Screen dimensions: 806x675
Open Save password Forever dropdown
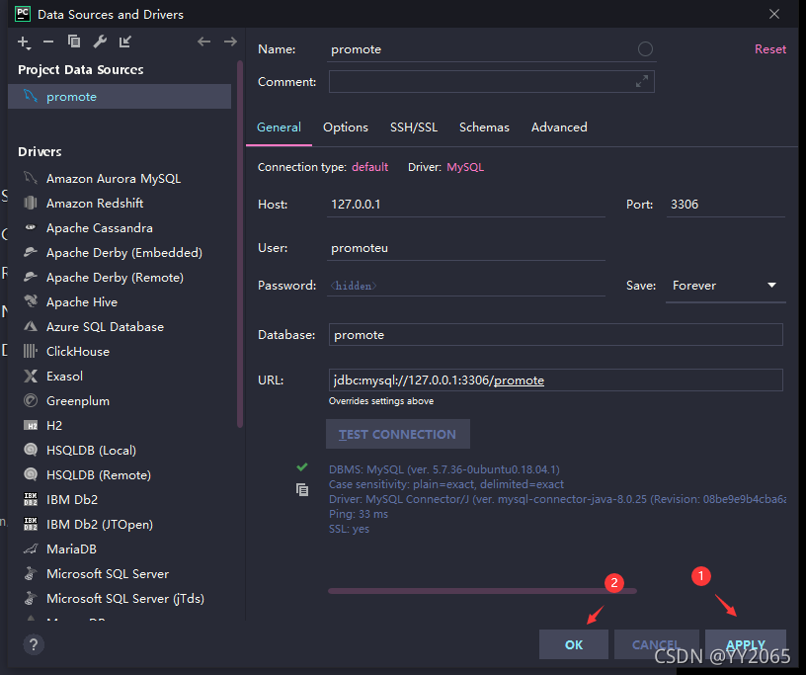pos(725,286)
